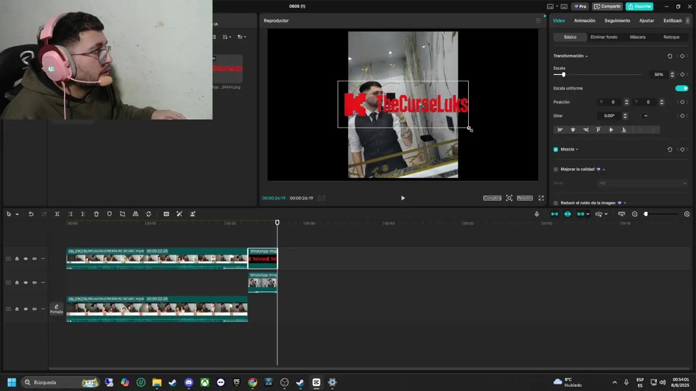Viewport: 696px width, 391px height.
Task: Click the Portada cover edit button
Action: pos(57,309)
